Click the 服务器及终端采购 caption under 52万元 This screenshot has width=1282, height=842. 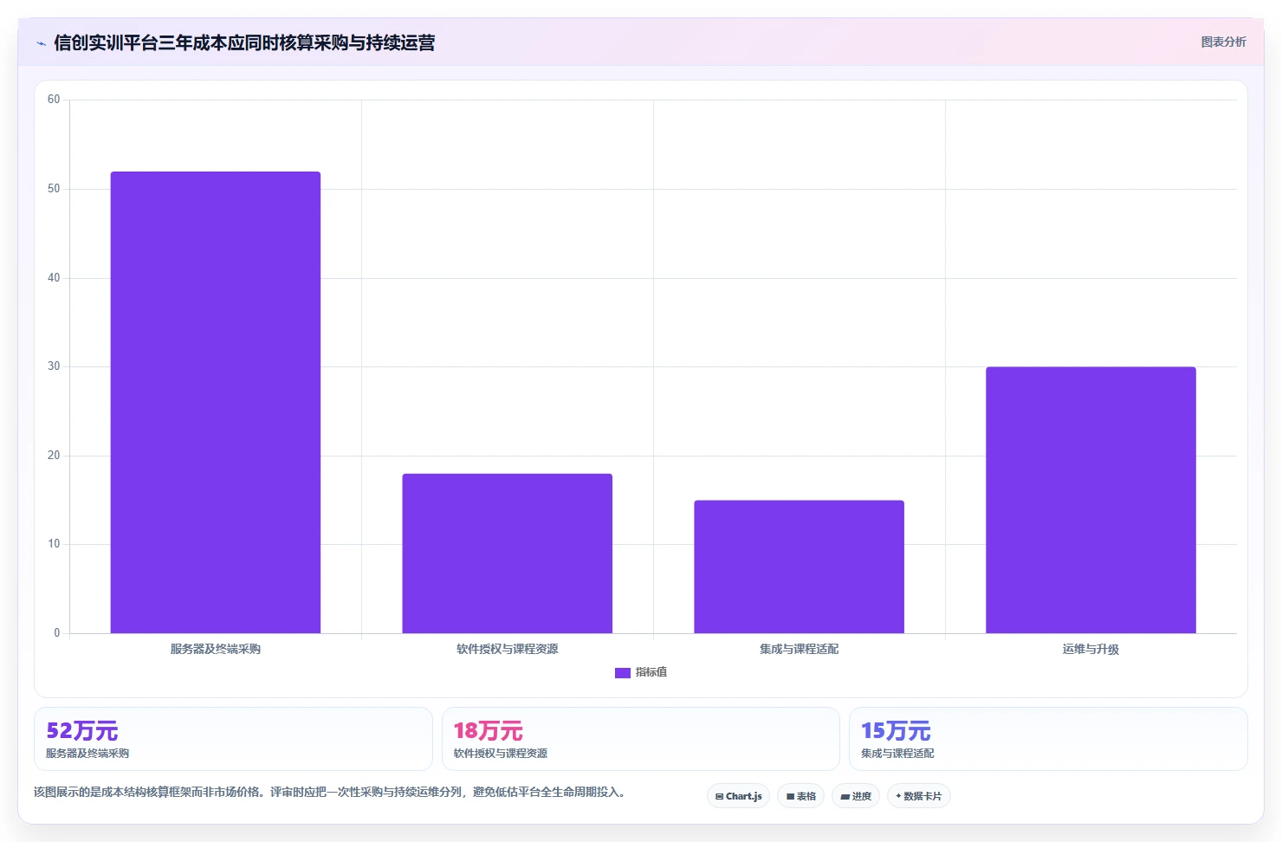click(x=87, y=754)
